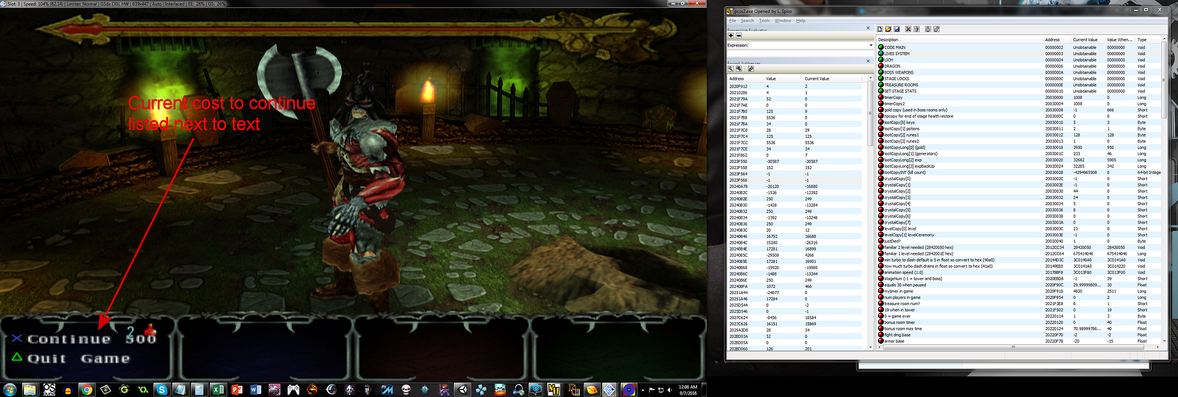Click minus icon in Expression Evaluator panel

[739, 36]
